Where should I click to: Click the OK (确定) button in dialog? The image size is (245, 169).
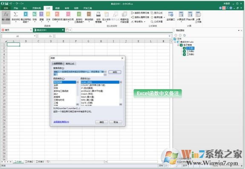(x=101, y=122)
